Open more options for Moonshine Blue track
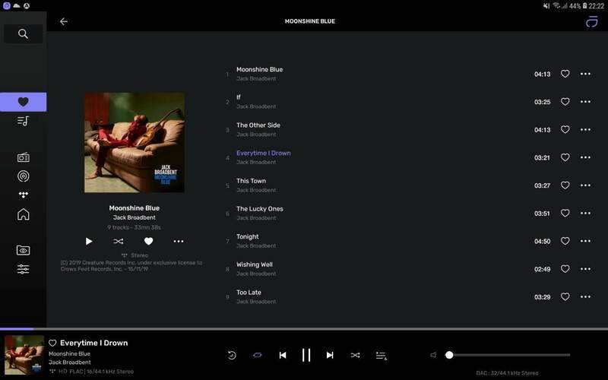The image size is (608, 380). pyautogui.click(x=585, y=74)
